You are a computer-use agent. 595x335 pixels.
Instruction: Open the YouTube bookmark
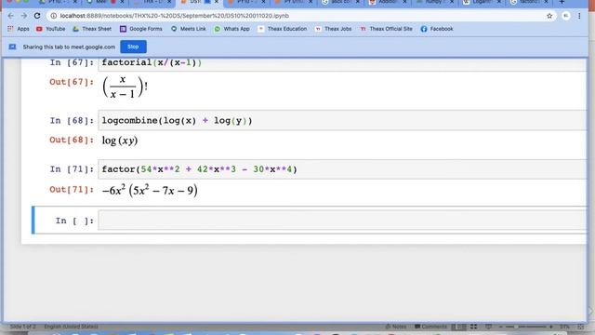pos(51,29)
